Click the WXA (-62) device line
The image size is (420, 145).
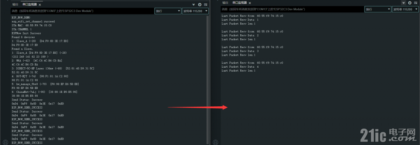coord(37,61)
